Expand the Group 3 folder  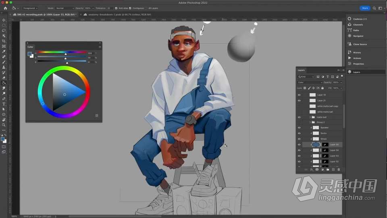point(310,122)
